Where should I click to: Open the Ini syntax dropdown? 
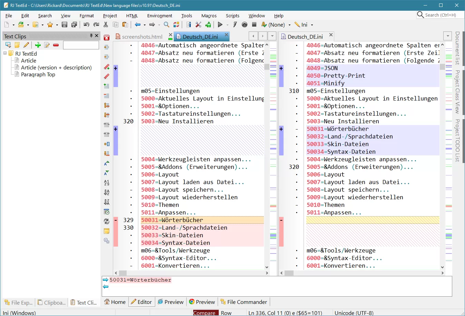[312, 25]
